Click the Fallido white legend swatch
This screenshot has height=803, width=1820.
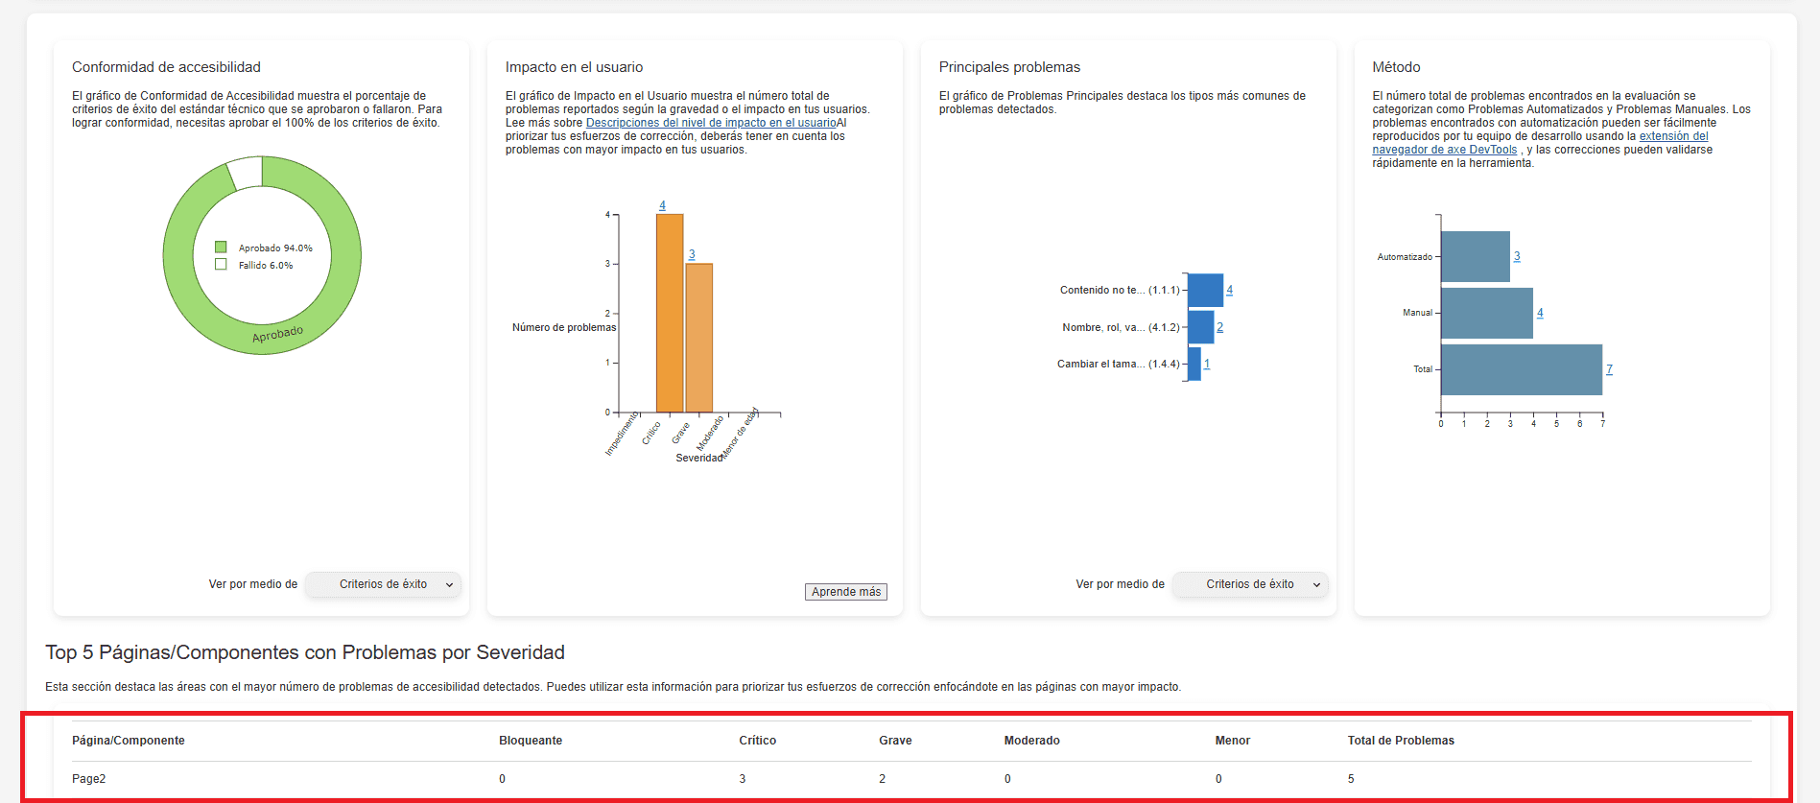(x=221, y=265)
